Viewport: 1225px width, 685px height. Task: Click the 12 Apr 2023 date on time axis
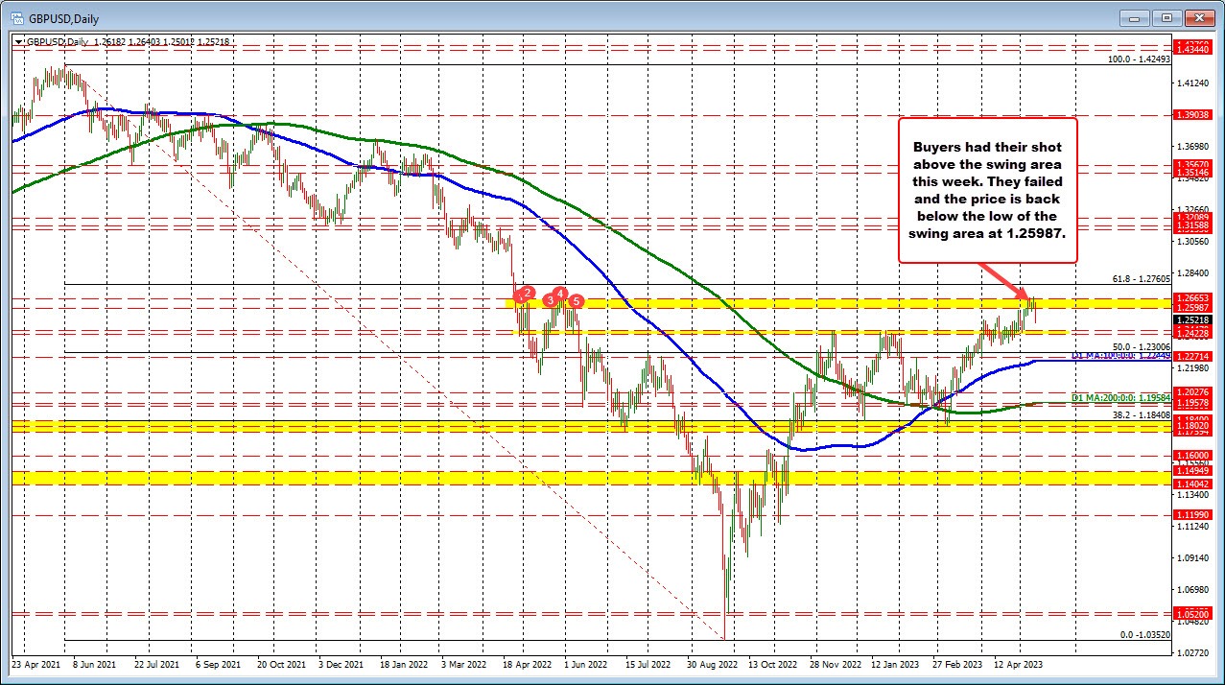pos(1019,663)
